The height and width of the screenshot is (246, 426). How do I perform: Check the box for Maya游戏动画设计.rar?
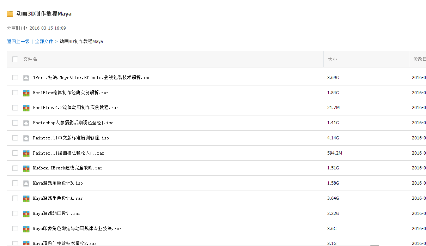coord(15,214)
